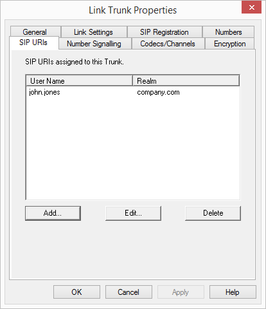Click the Edit... button

point(133,213)
